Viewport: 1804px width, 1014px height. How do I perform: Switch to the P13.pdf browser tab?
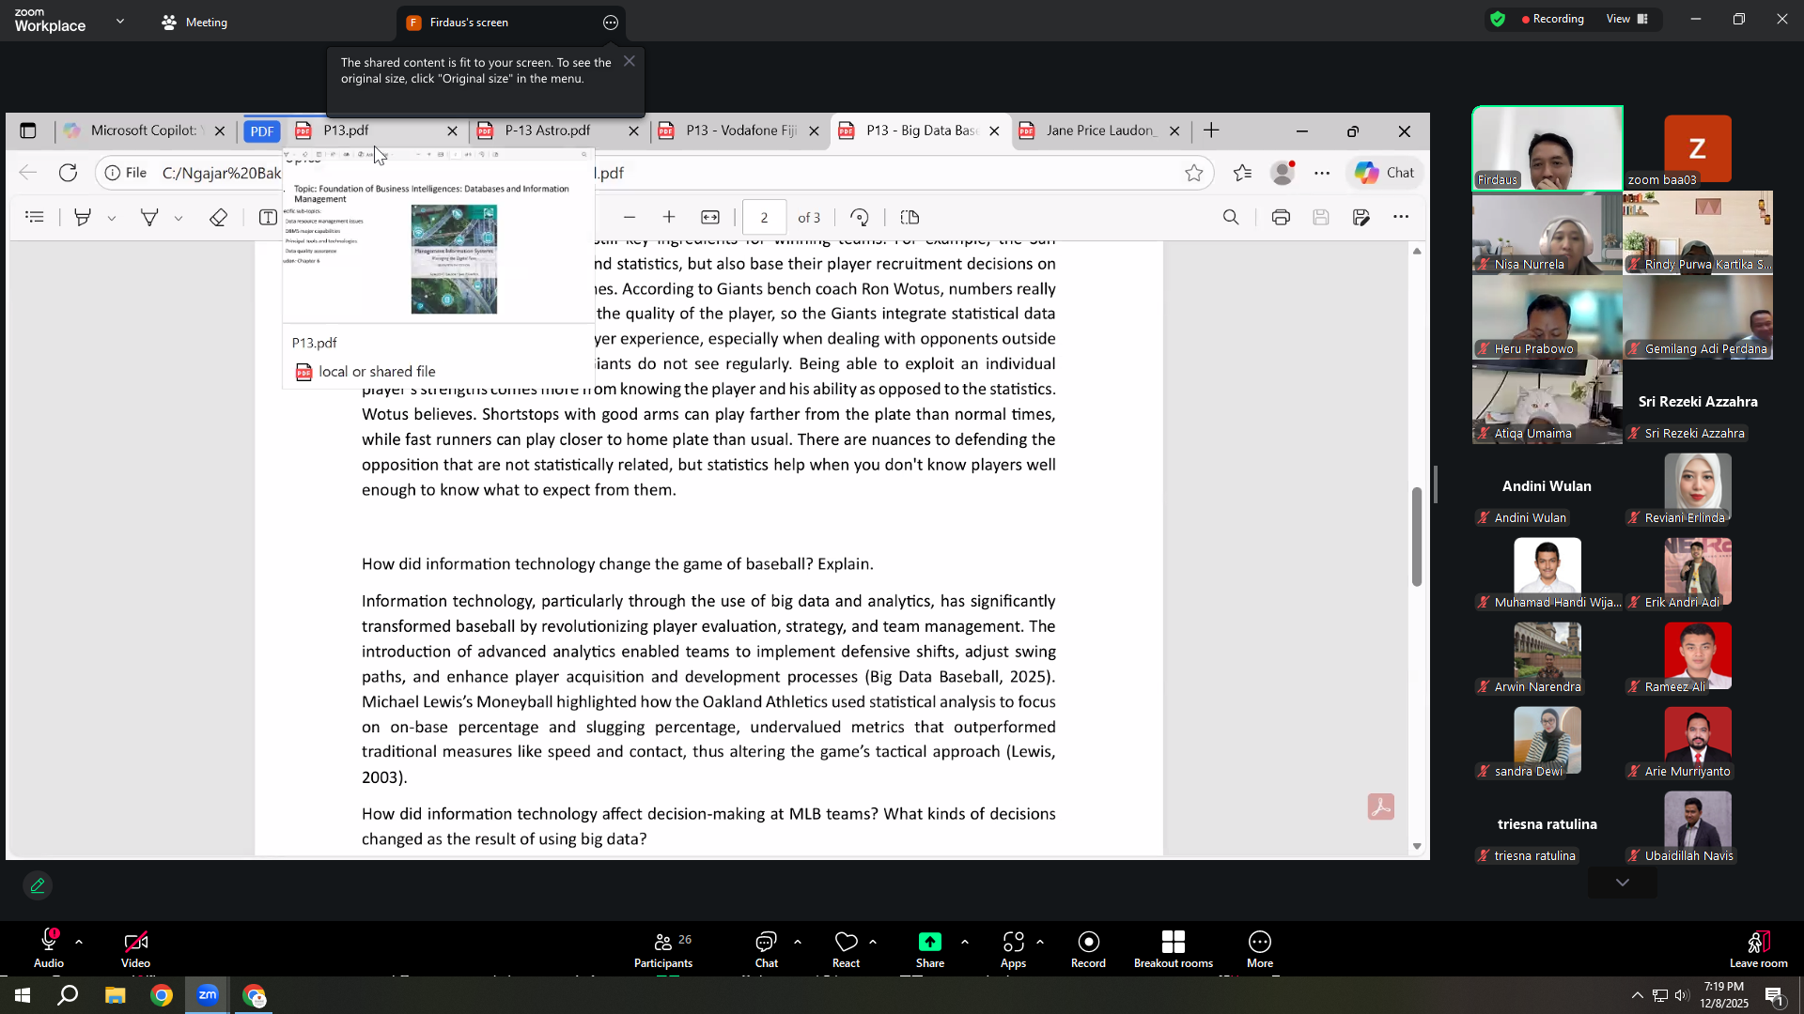click(376, 131)
